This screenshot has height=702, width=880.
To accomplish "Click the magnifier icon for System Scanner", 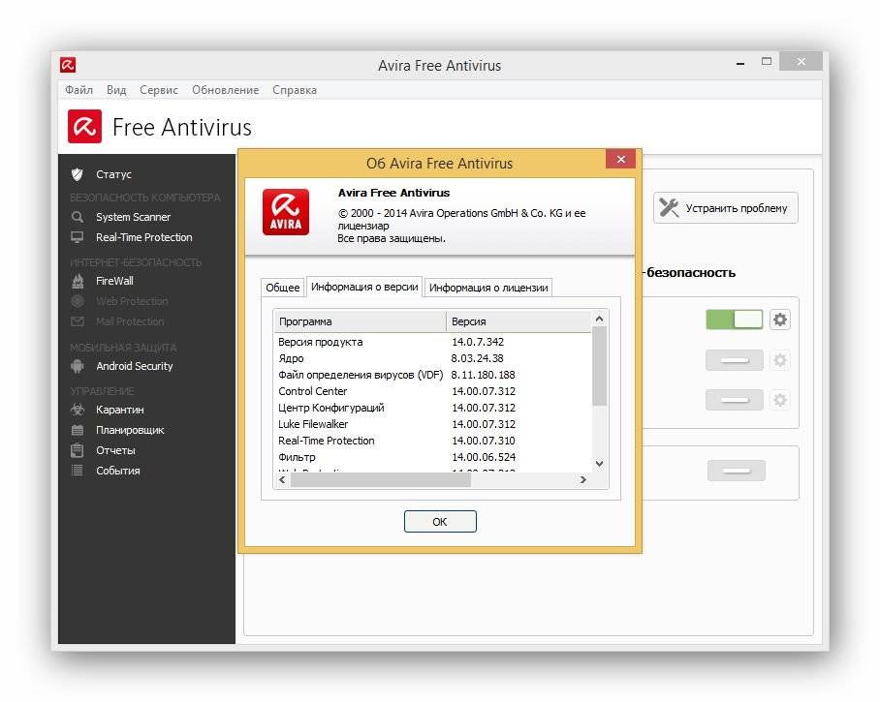I will click(x=78, y=217).
